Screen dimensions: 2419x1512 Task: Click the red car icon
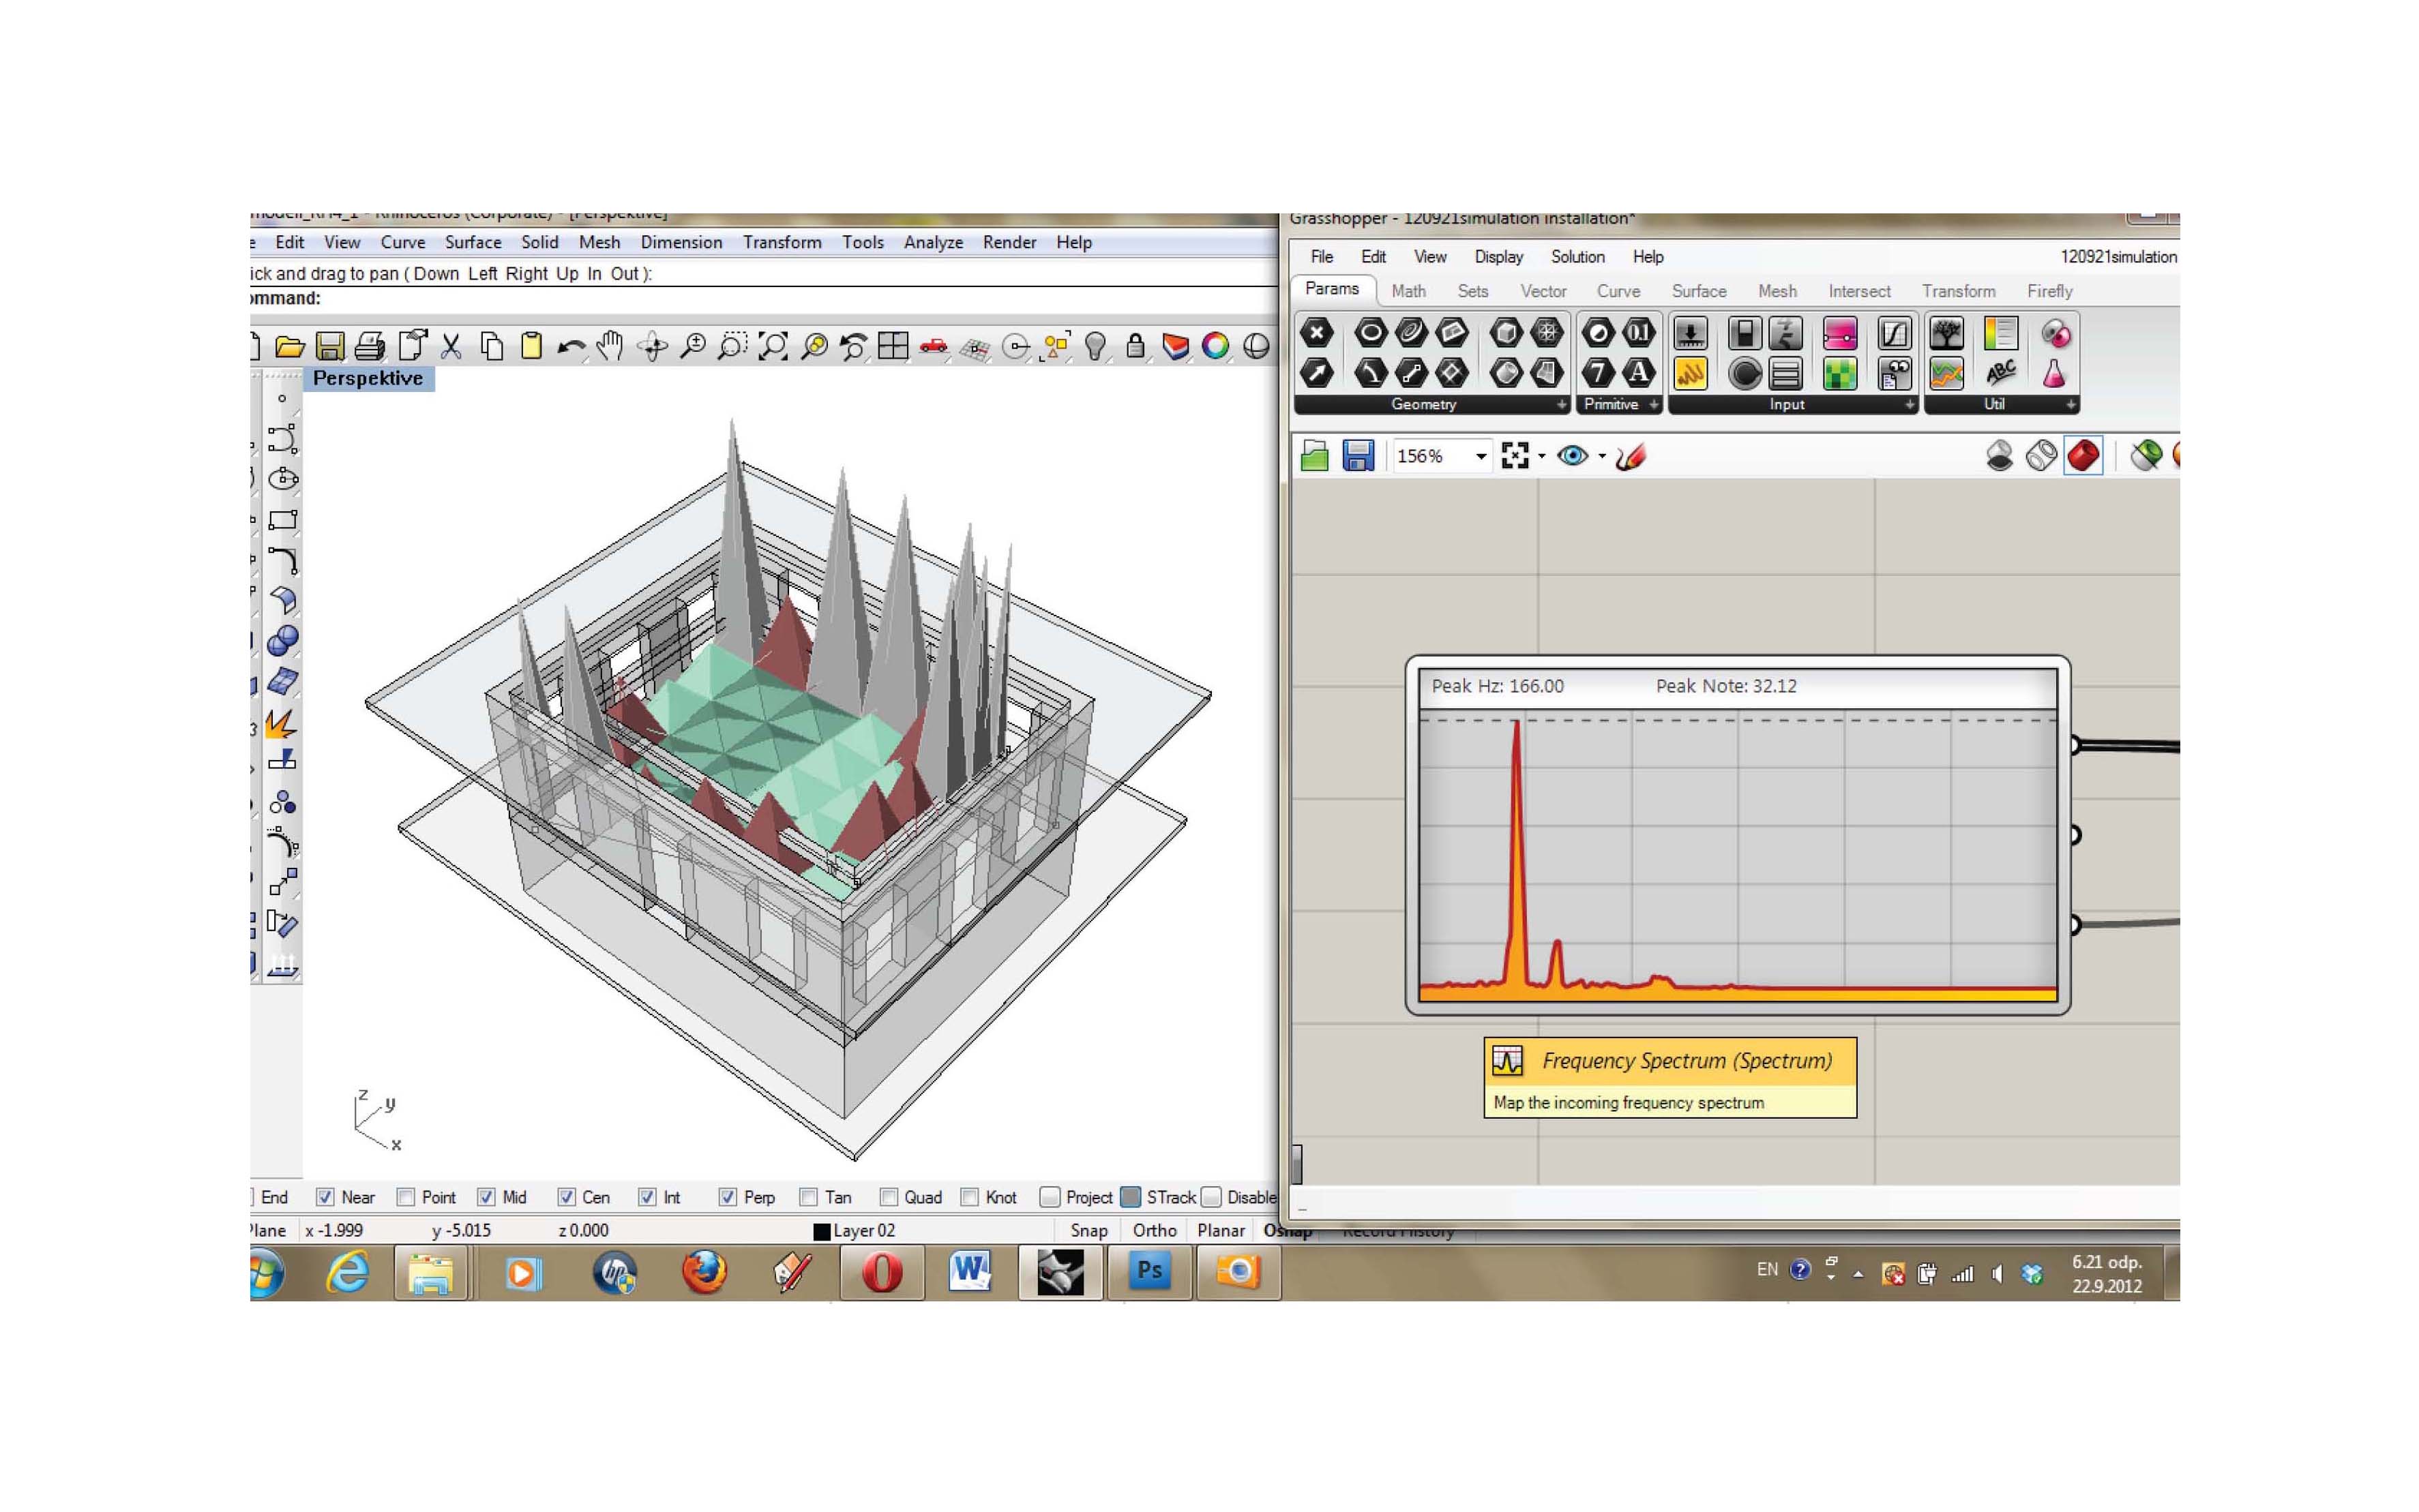934,347
